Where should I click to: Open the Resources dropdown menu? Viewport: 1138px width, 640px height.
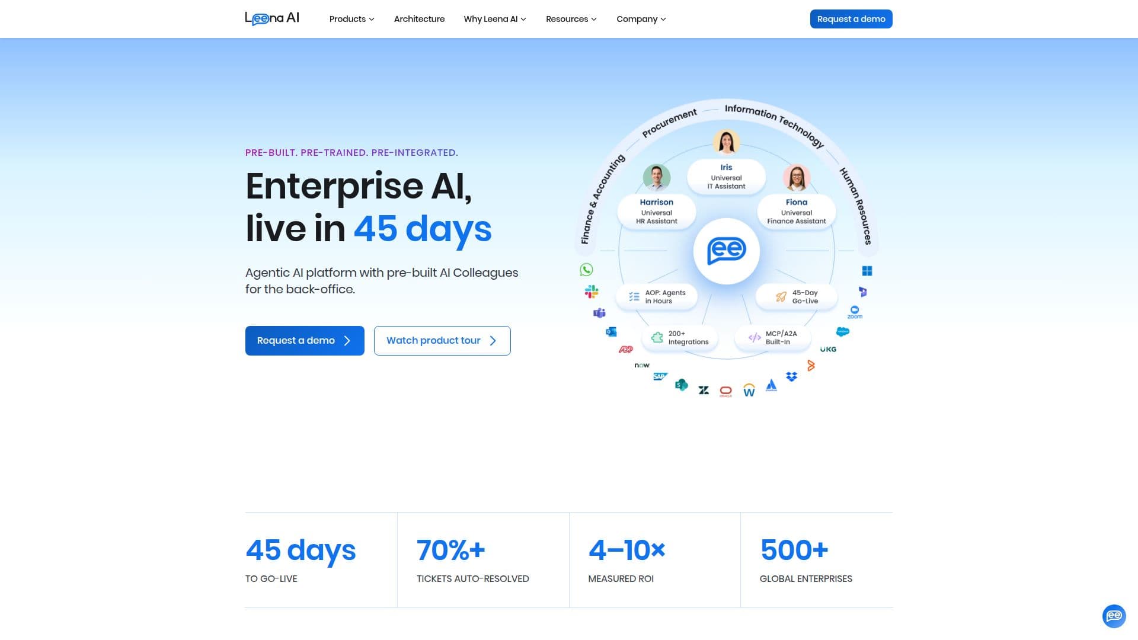(x=571, y=19)
